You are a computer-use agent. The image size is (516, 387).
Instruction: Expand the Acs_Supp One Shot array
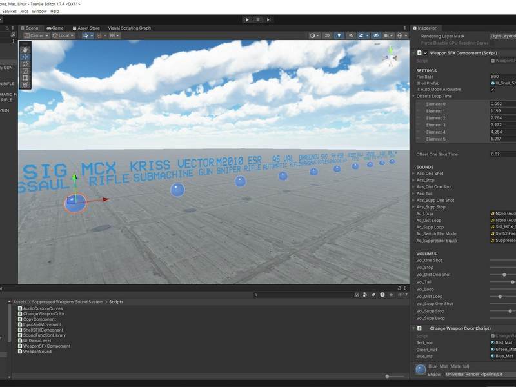click(x=413, y=200)
